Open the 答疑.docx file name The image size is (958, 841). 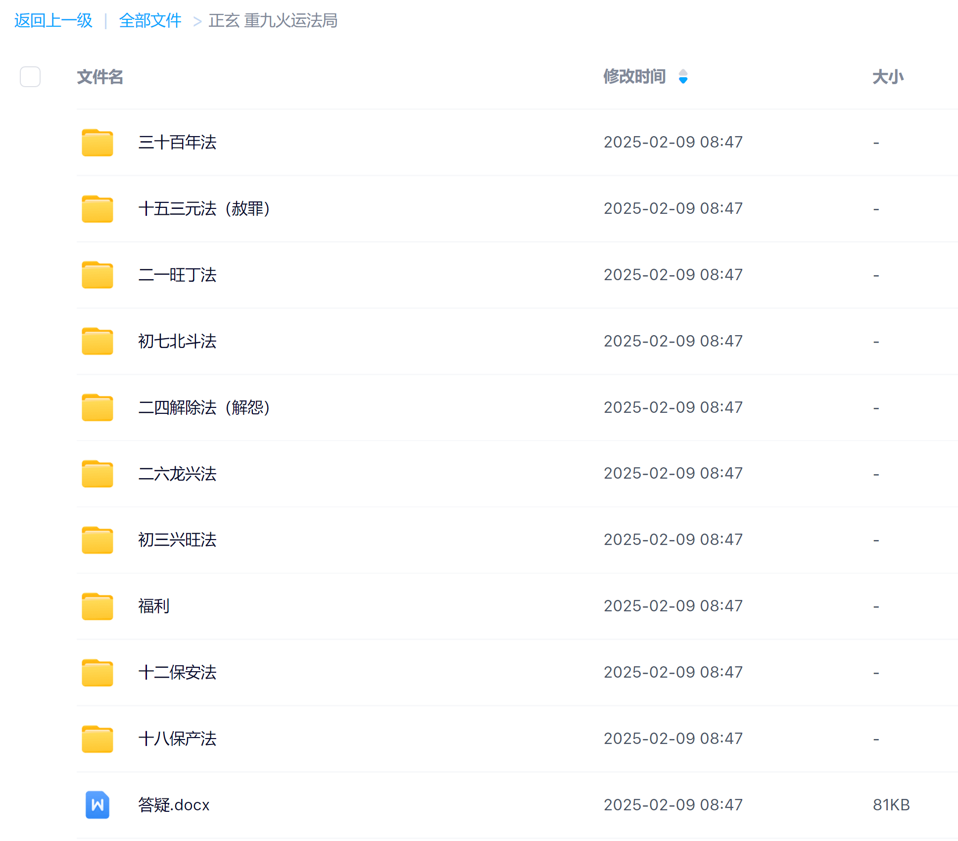point(173,805)
